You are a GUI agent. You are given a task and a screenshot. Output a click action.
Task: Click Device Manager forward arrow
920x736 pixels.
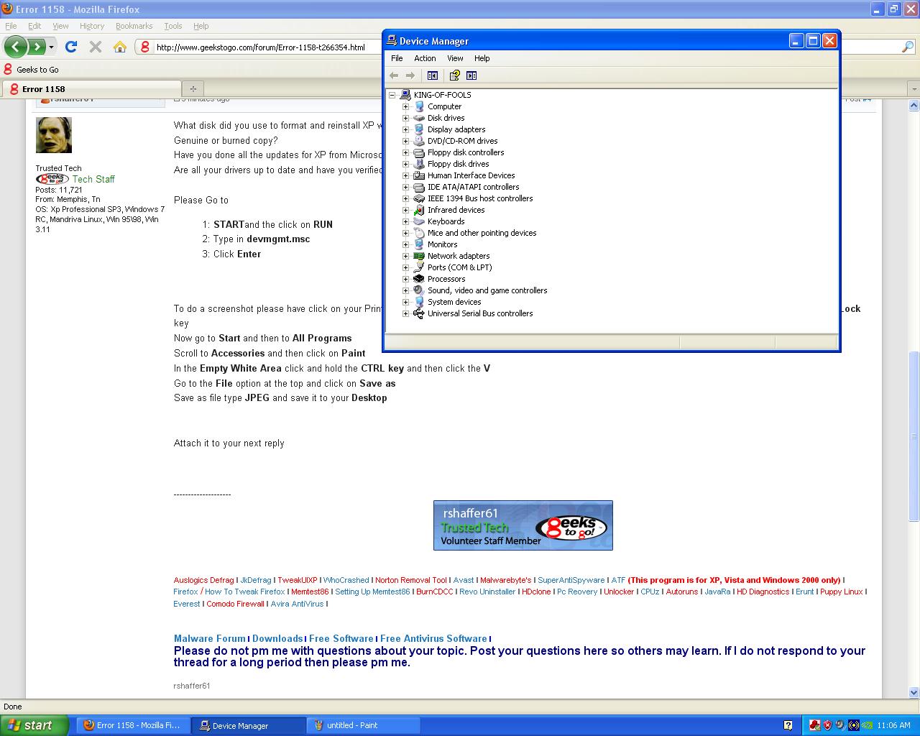[410, 75]
